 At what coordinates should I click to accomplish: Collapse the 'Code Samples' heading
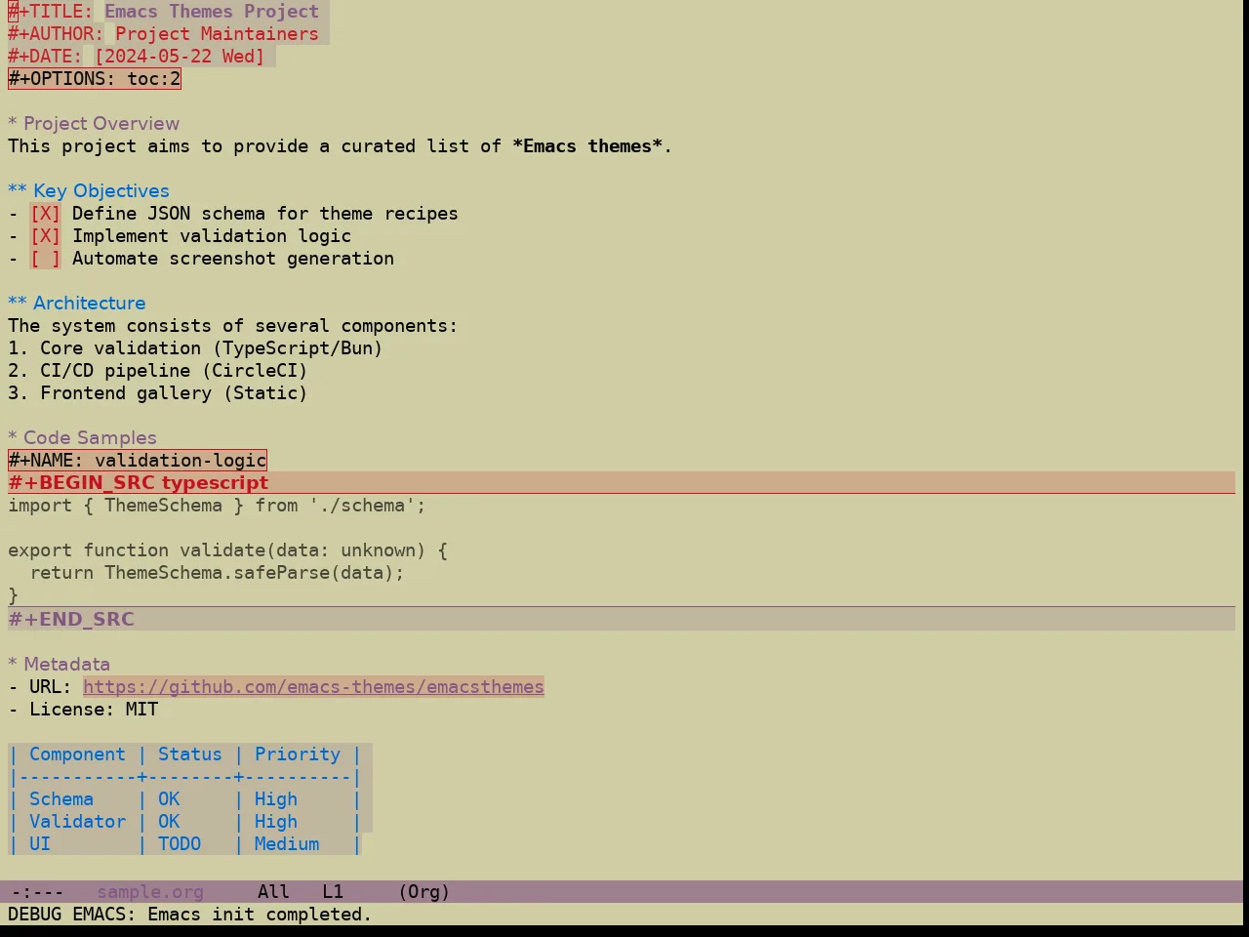82,438
